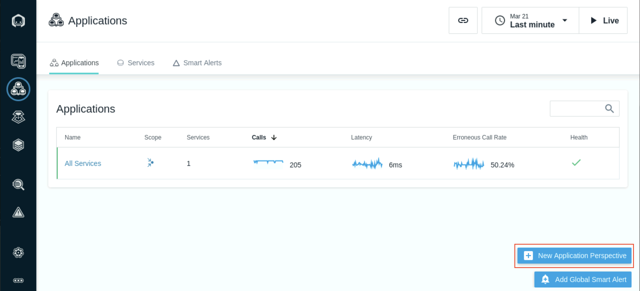Sort by the Services column header
Viewport: 640px width, 291px height.
click(198, 137)
